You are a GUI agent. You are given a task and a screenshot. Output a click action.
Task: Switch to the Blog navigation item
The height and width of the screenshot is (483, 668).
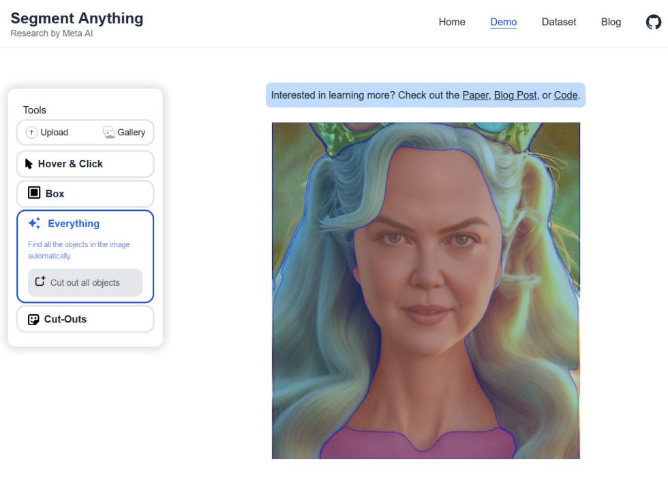coord(611,22)
